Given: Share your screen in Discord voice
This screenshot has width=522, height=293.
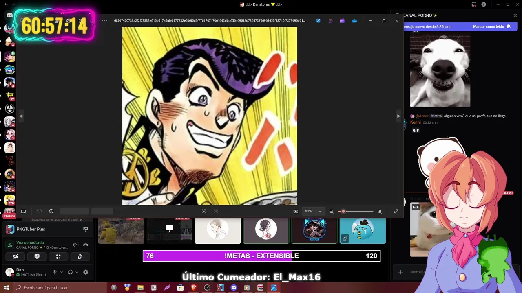Looking at the screenshot, I should click(x=37, y=257).
